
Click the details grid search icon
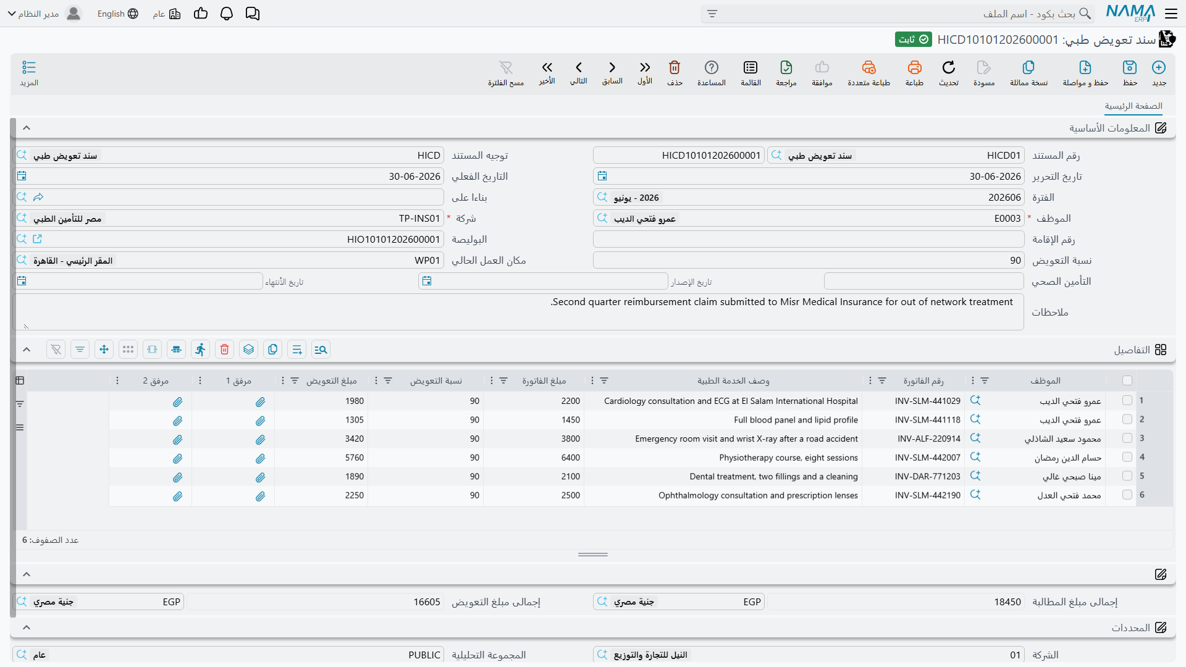pyautogui.click(x=321, y=350)
